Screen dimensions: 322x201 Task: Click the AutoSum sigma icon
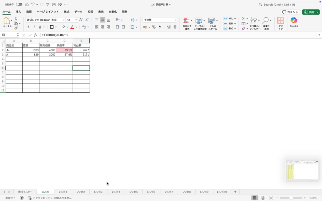243,19
